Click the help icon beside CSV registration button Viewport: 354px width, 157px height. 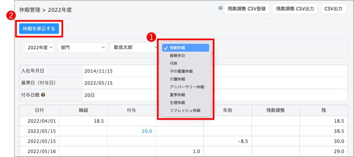(x=221, y=8)
